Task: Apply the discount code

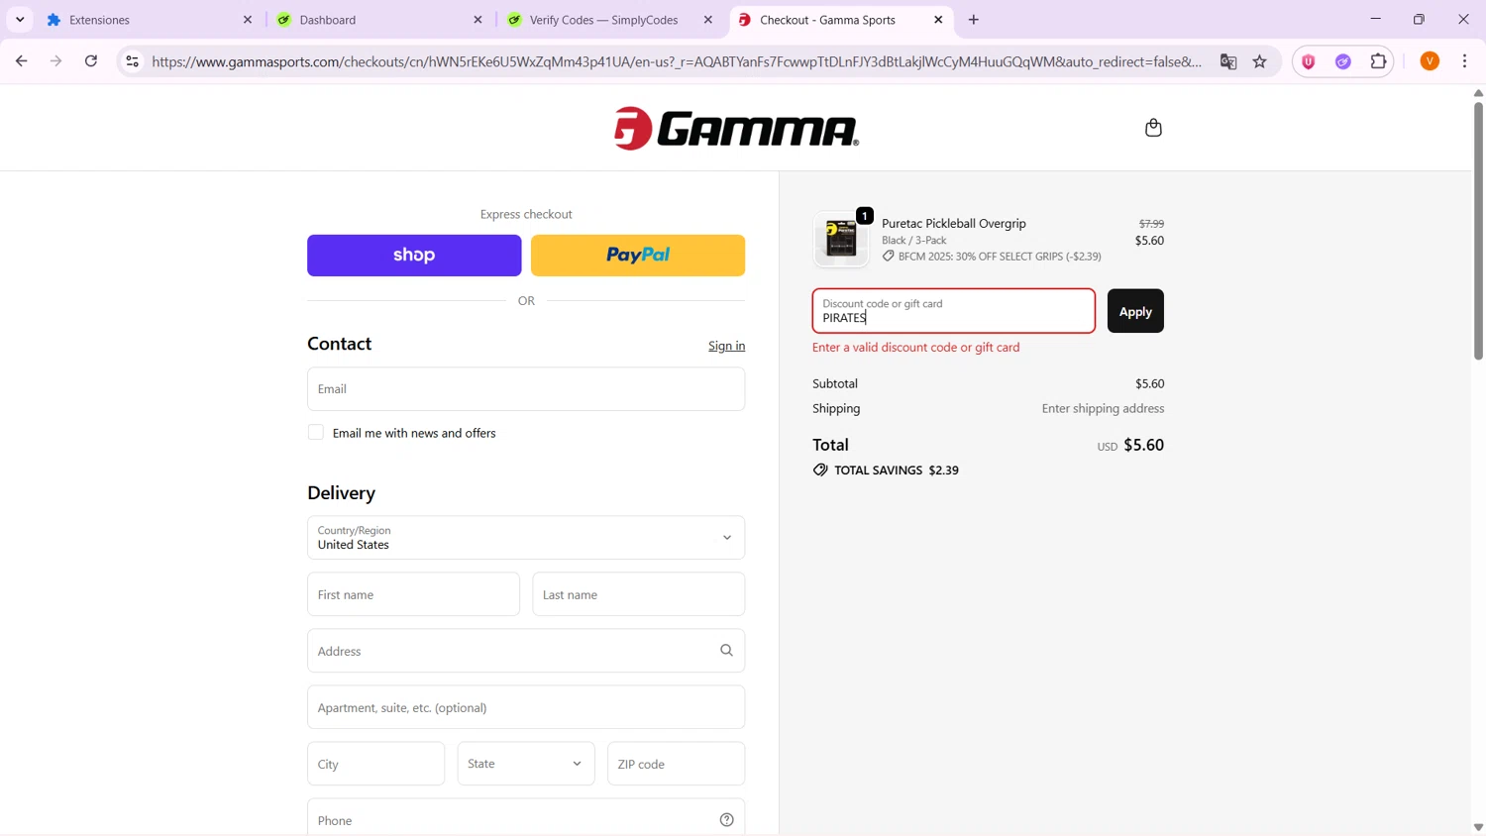Action: coord(1135,311)
